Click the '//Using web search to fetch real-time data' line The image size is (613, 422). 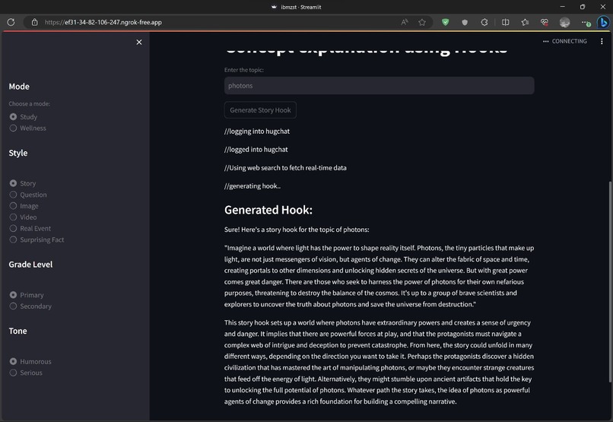[285, 168]
